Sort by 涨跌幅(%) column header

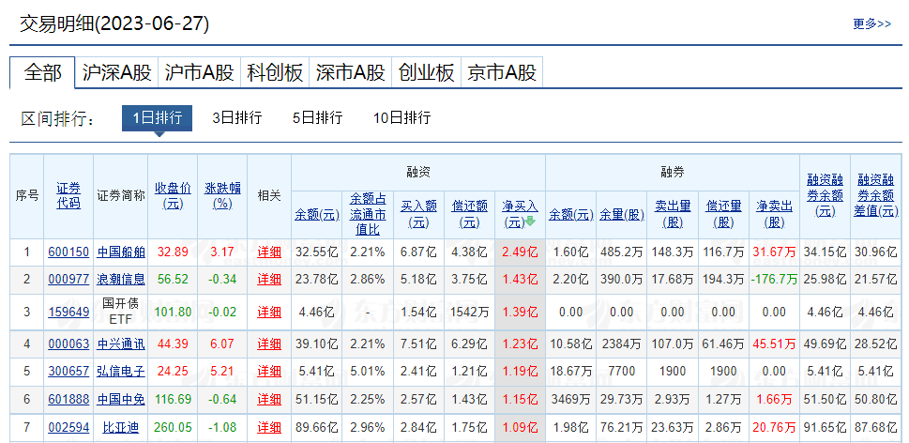click(222, 195)
